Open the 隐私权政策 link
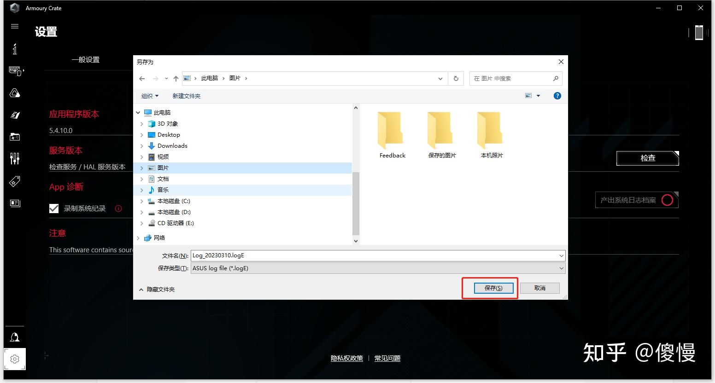The width and height of the screenshot is (715, 383). (x=346, y=358)
